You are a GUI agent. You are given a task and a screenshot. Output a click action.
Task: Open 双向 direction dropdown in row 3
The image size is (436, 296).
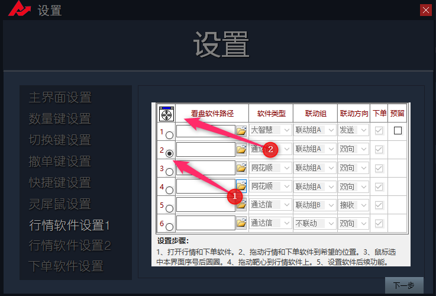coord(353,168)
